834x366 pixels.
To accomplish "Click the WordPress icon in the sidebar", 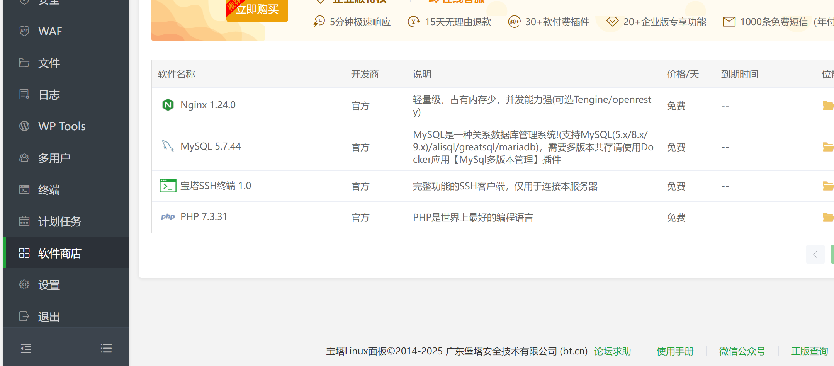I will point(24,126).
